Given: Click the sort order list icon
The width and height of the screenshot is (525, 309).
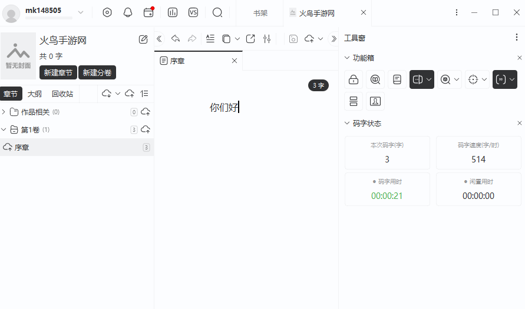Looking at the screenshot, I should tap(144, 94).
